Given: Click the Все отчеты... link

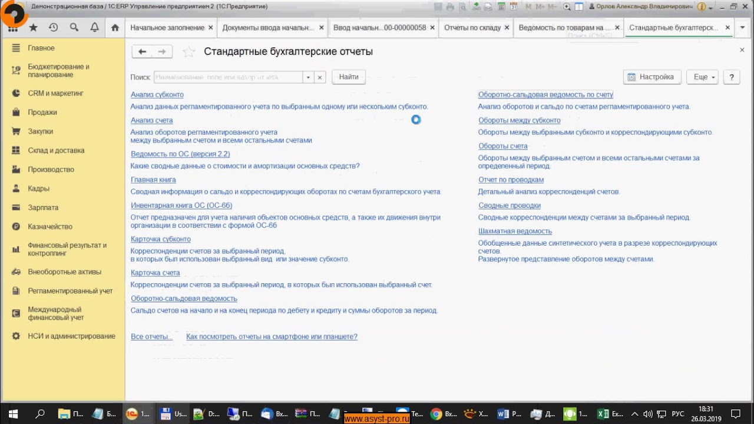Looking at the screenshot, I should [152, 337].
